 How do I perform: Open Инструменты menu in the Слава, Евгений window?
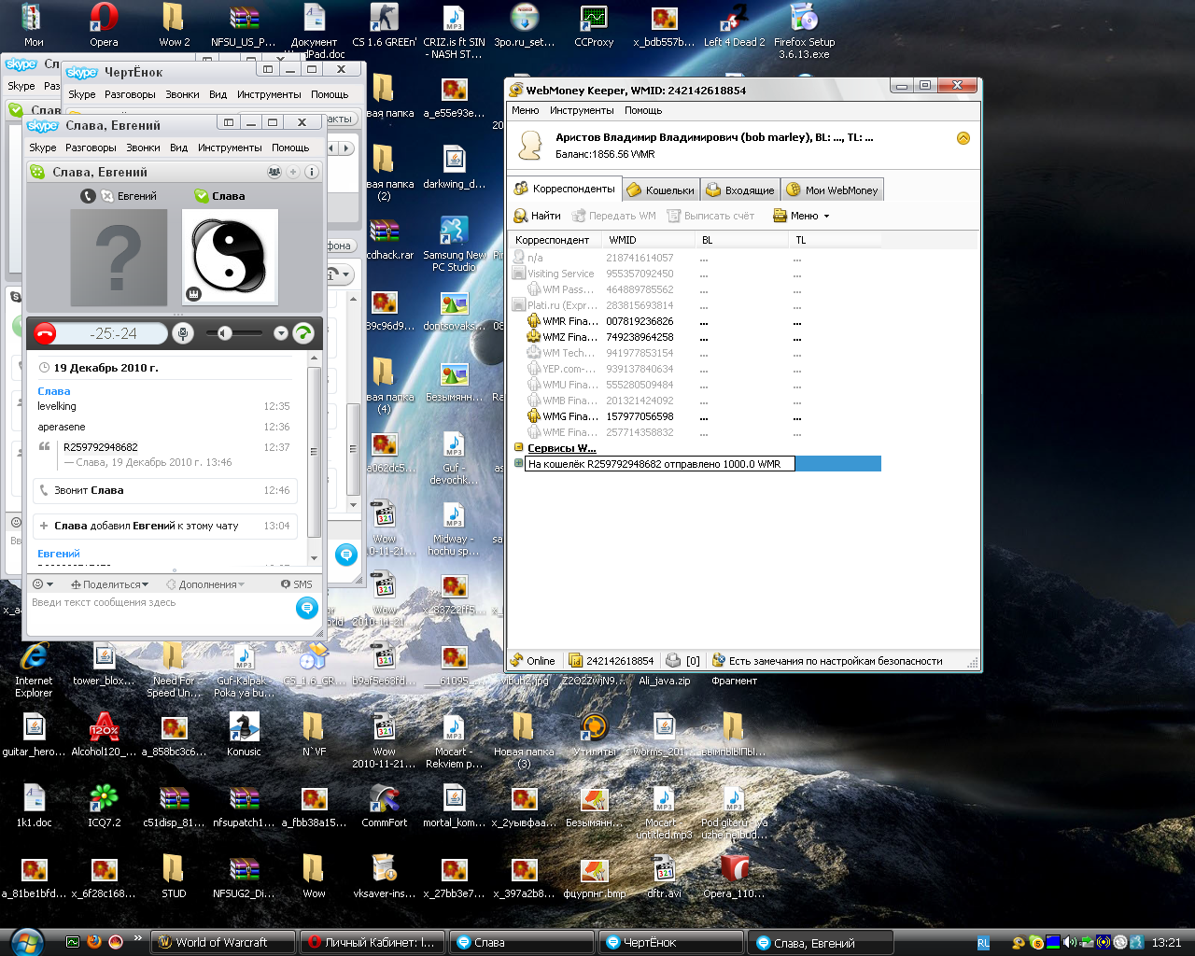click(230, 148)
